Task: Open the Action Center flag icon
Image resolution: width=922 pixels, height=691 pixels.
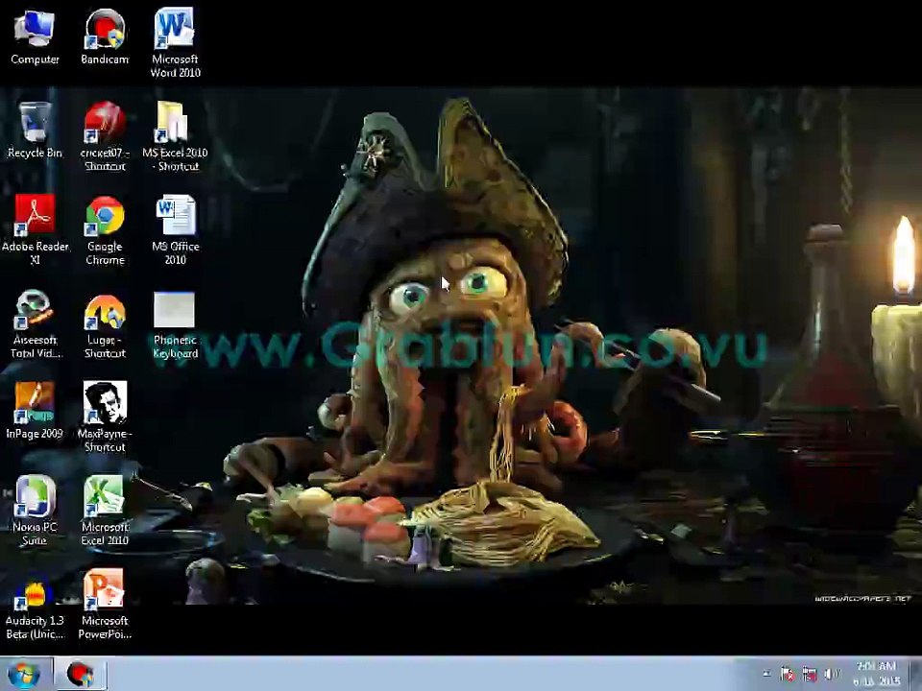Action: coord(788,674)
